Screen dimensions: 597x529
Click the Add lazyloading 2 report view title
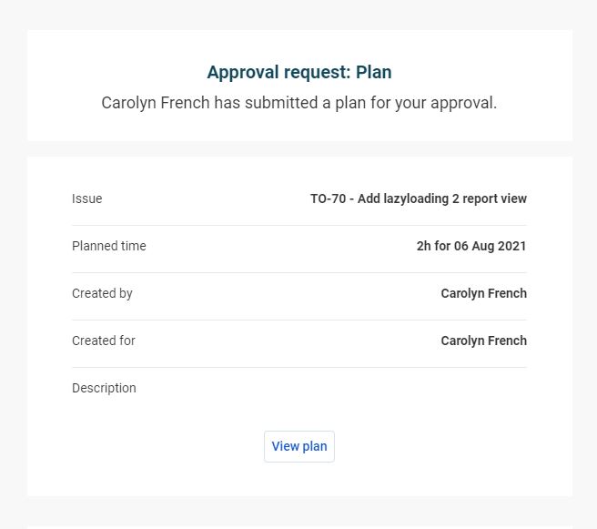click(x=442, y=198)
